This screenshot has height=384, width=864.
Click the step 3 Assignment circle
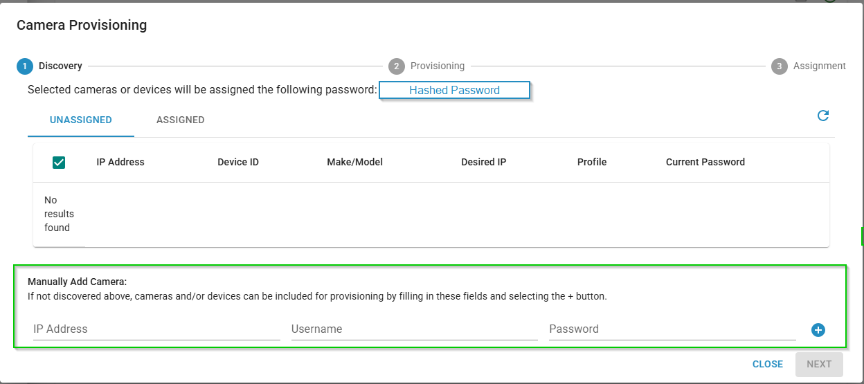click(x=779, y=66)
